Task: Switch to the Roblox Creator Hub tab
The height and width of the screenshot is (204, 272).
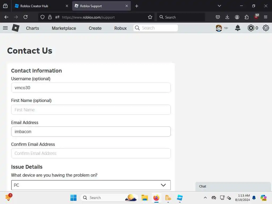Action: tap(41, 6)
